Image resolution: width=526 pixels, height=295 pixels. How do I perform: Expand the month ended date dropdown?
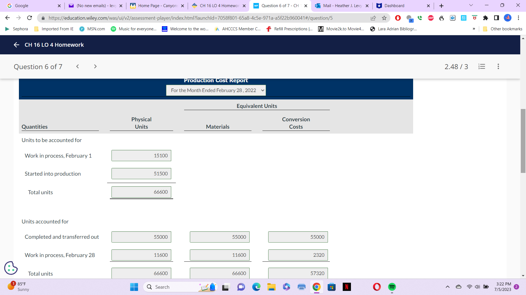point(216,90)
